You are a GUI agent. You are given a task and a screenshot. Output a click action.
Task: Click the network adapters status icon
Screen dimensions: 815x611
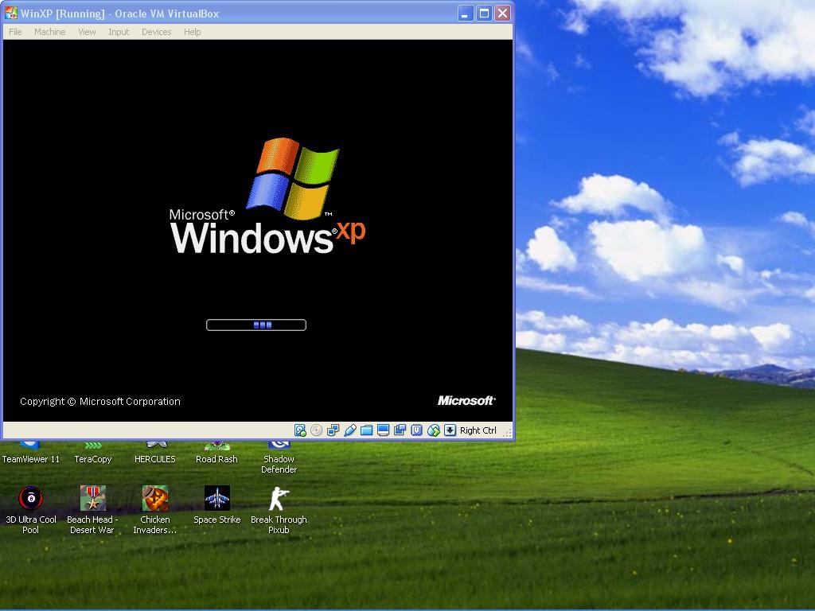tap(333, 430)
